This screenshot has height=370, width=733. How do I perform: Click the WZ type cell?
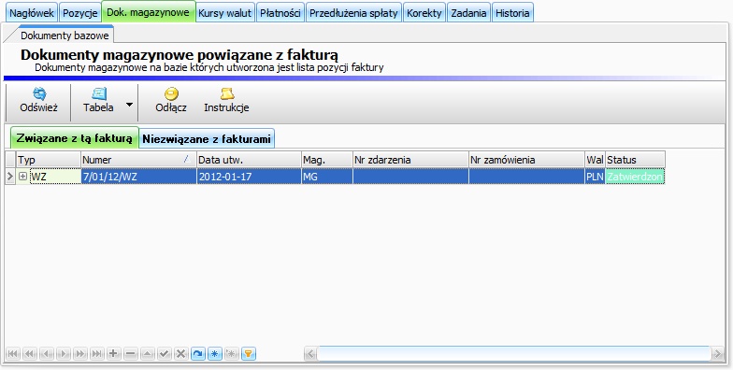point(55,177)
